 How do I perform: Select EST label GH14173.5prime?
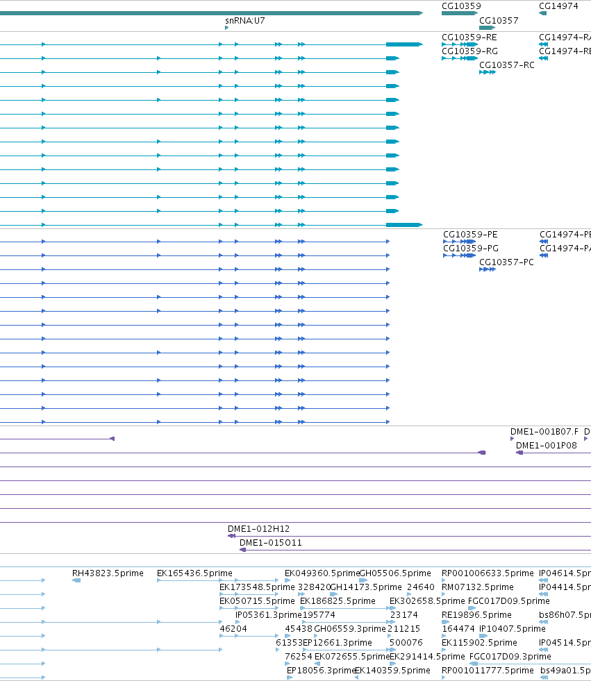[366, 587]
